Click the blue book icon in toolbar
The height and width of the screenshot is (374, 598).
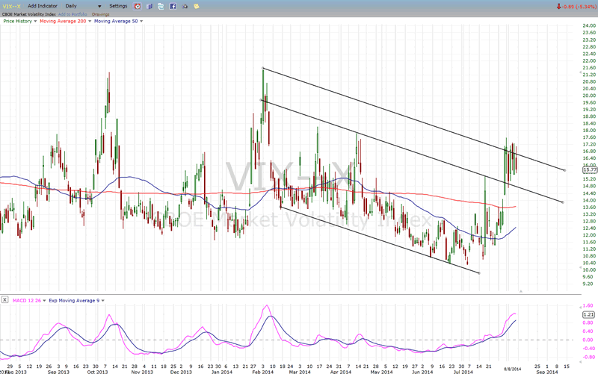tap(149, 6)
